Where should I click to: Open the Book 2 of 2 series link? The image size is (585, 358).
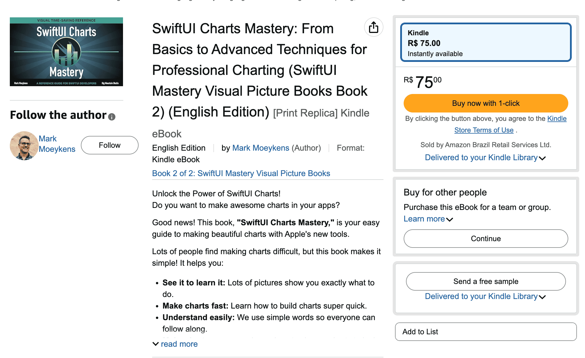241,174
